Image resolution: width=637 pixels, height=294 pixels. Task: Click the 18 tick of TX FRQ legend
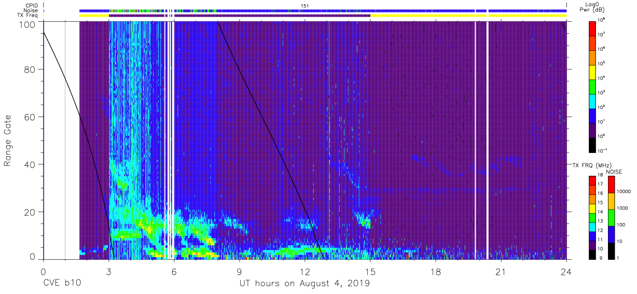click(600, 175)
